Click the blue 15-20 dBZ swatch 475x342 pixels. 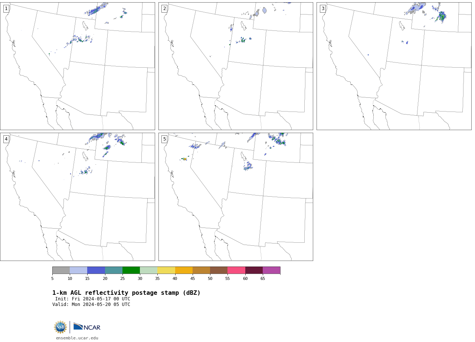point(96,270)
